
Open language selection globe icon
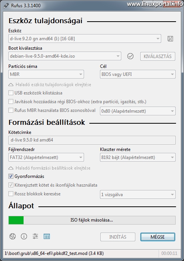click(x=13, y=236)
